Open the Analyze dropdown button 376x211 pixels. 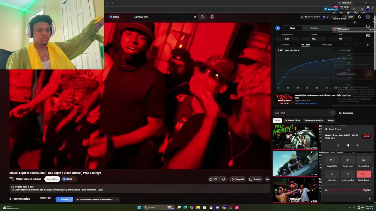64,199
